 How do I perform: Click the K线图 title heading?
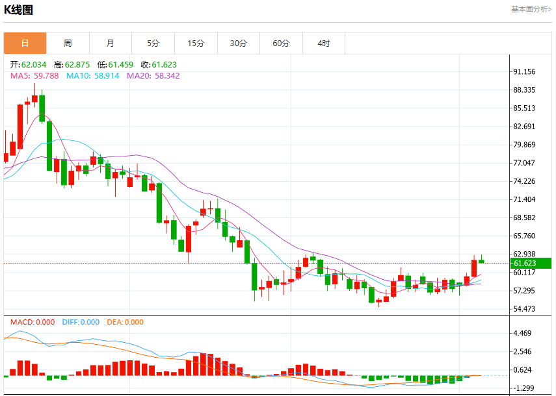18,10
